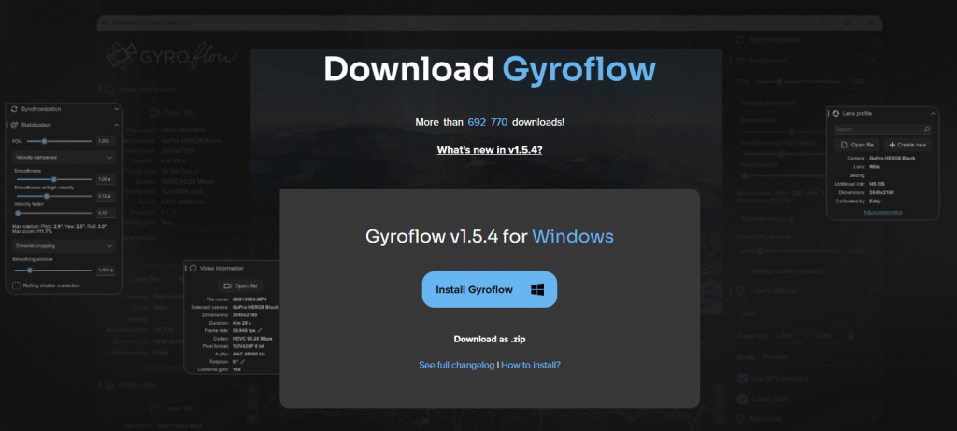
Task: Open the What's new in v1.5.4? link
Action: coord(490,150)
